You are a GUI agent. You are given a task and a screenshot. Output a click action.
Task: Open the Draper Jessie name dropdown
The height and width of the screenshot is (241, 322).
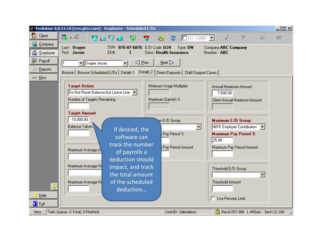(x=125, y=63)
